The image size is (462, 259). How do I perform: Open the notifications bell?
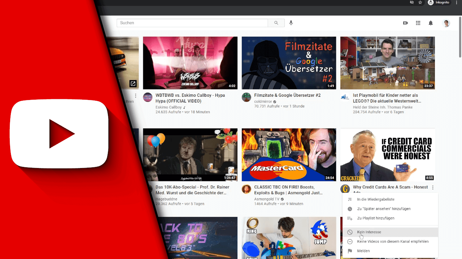tap(431, 23)
